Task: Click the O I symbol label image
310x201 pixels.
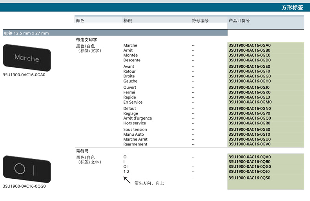Action: coord(27,169)
